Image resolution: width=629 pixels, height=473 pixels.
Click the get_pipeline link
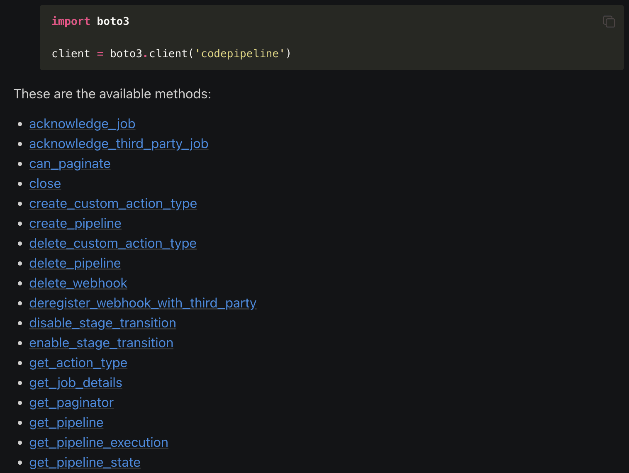[x=66, y=422]
